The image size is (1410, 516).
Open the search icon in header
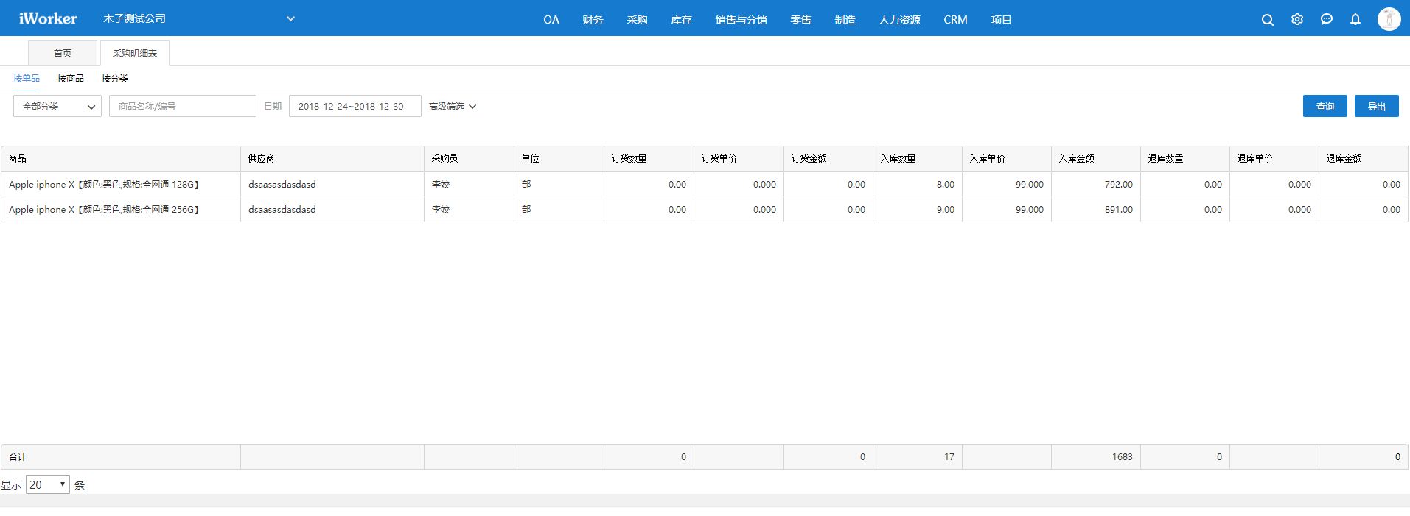[1268, 20]
